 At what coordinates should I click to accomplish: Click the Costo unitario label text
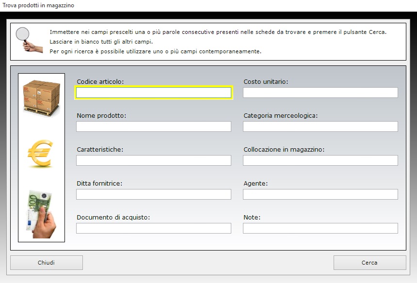point(266,81)
